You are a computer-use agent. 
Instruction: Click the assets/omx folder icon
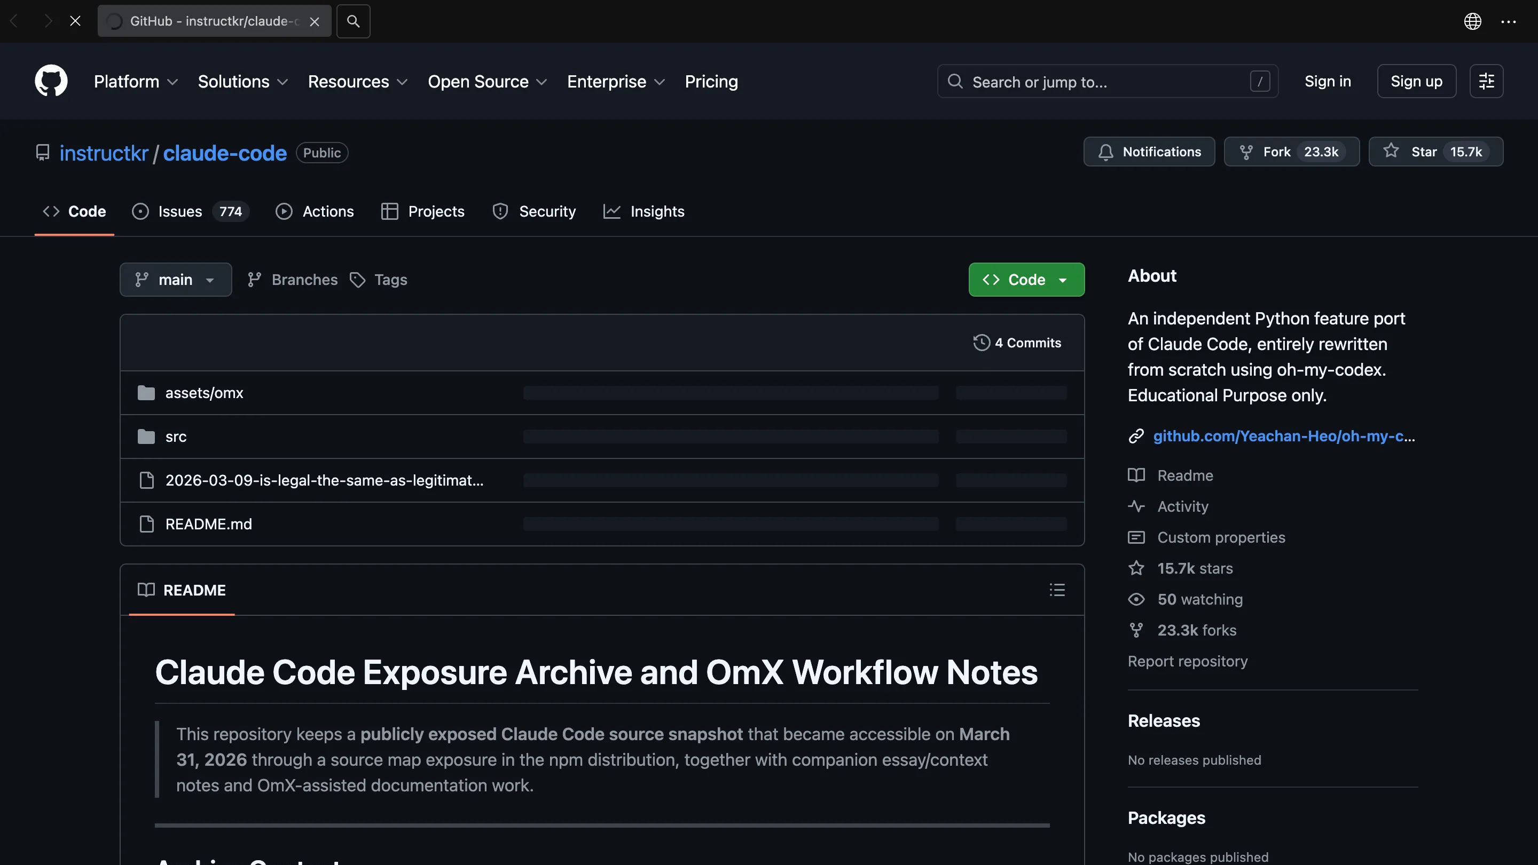click(x=146, y=393)
